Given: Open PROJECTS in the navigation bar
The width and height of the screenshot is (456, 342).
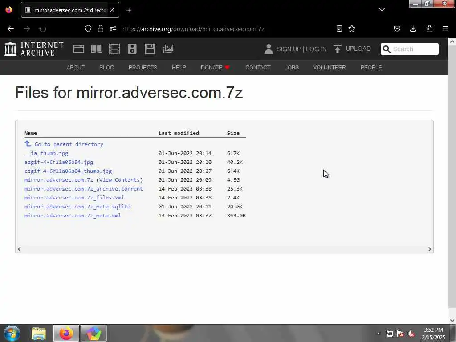Looking at the screenshot, I should point(143,68).
